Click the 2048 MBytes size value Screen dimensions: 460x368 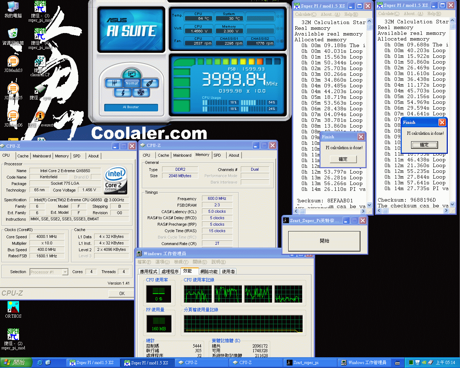(180, 176)
